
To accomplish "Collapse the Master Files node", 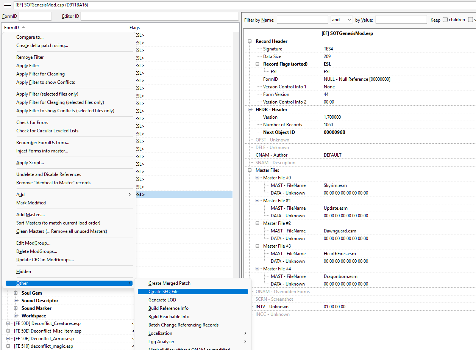I will pos(250,170).
